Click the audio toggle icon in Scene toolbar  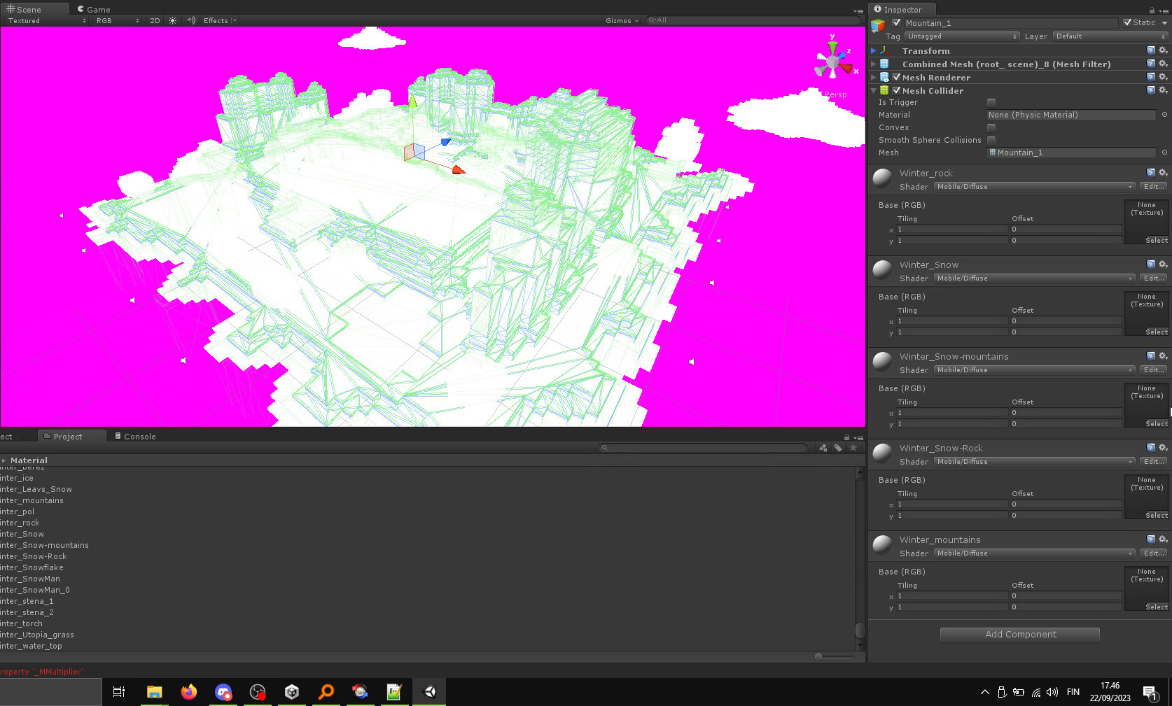(x=190, y=20)
